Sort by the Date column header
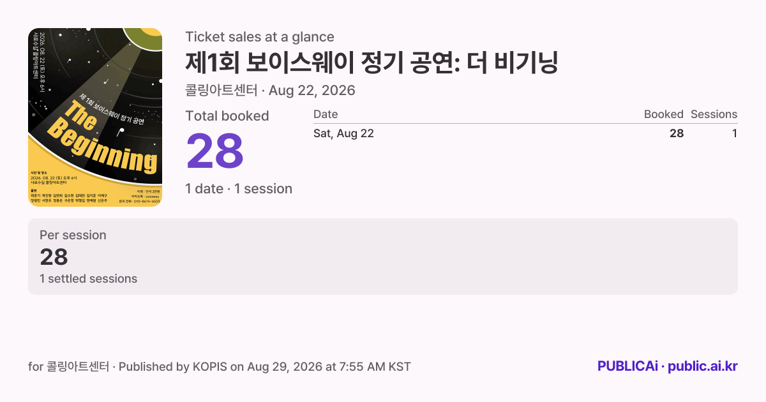 pos(326,114)
